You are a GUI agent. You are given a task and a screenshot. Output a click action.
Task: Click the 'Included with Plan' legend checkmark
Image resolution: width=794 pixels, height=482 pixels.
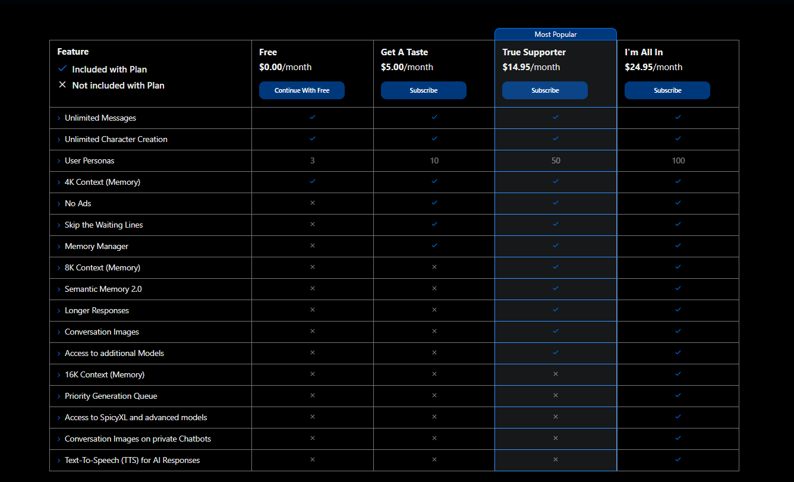tap(62, 68)
